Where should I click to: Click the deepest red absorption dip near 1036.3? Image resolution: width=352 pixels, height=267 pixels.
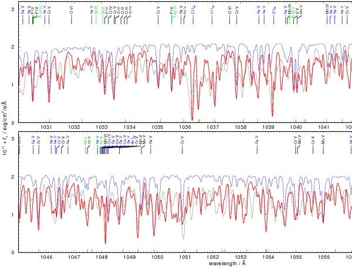[192, 119]
